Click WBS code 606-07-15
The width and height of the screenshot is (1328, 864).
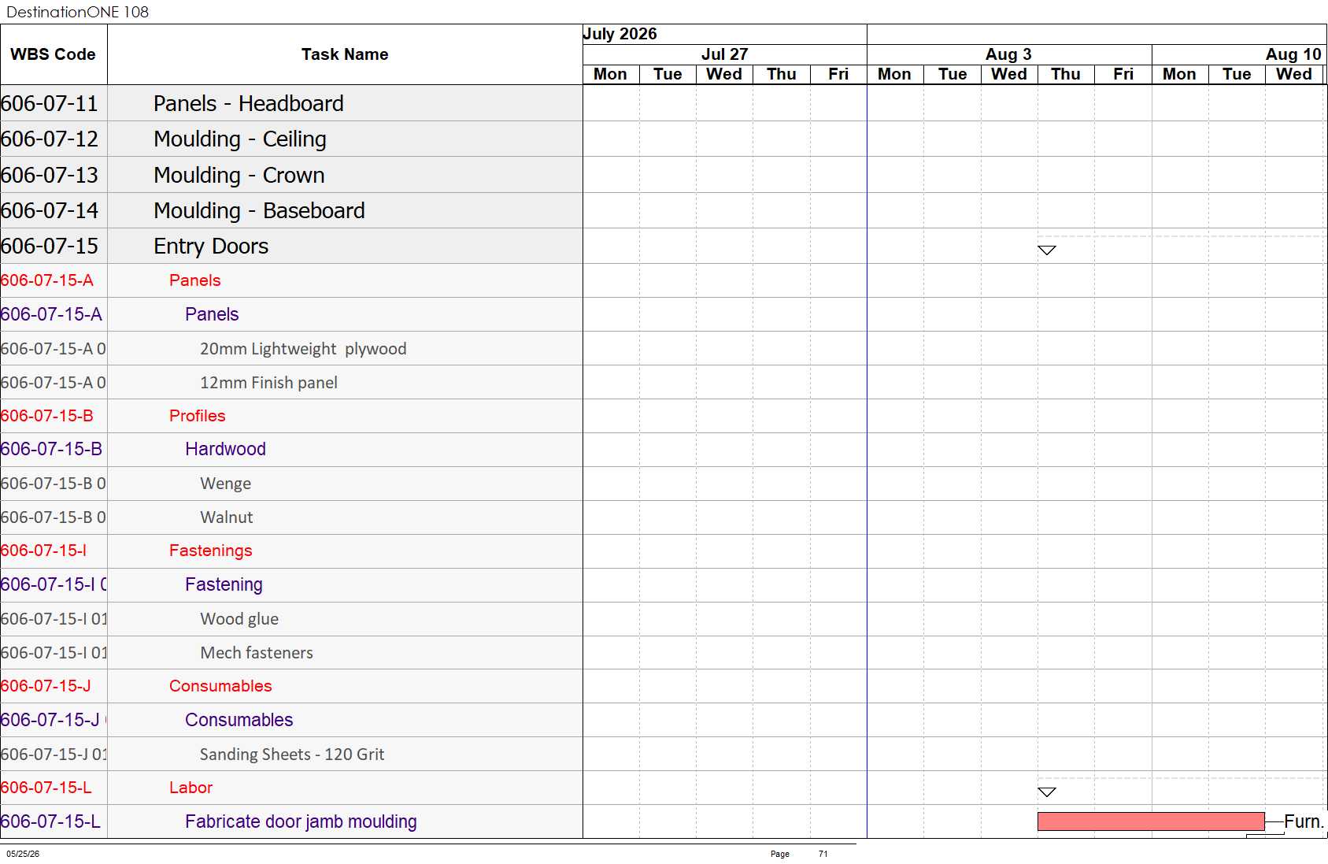50,247
